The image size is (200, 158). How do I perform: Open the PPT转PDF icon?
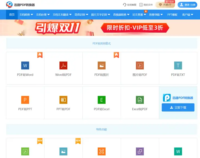tap(63, 100)
